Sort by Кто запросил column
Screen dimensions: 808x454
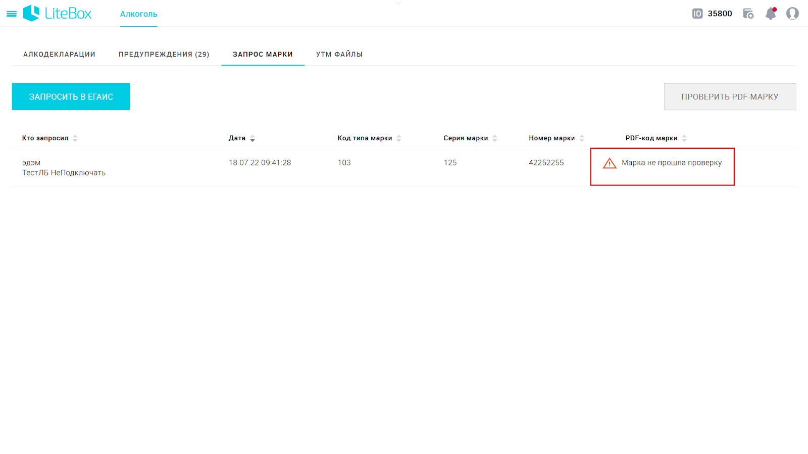49,138
